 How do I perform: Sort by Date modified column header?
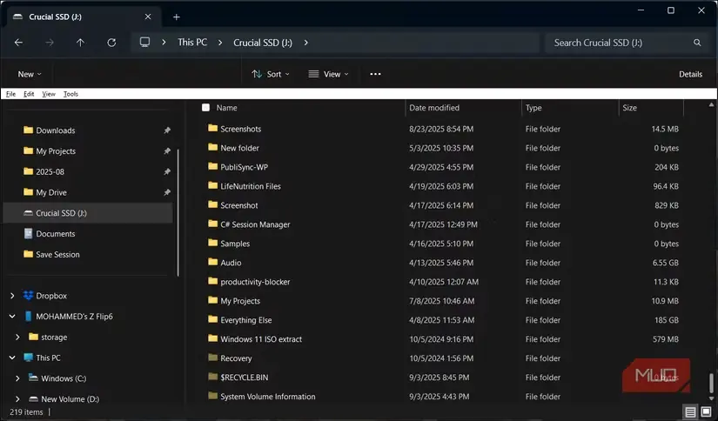pyautogui.click(x=434, y=108)
